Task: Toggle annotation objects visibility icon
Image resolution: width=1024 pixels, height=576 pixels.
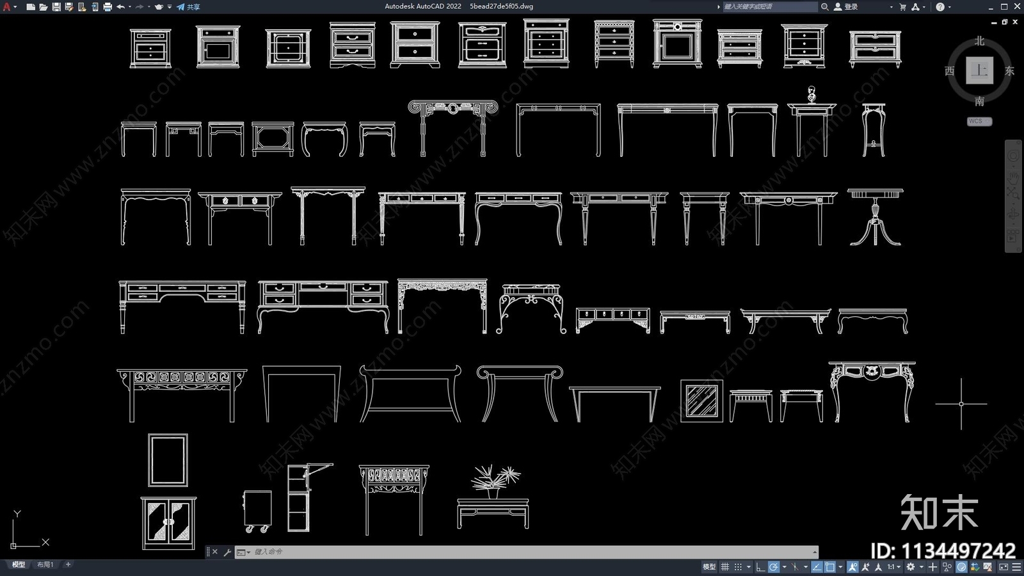Action: click(x=852, y=567)
